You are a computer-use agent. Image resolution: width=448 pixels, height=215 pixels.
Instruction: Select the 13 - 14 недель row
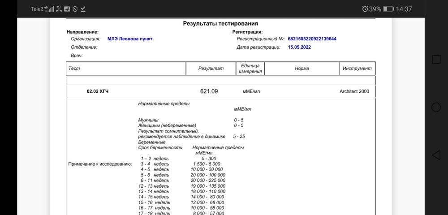coord(154,192)
